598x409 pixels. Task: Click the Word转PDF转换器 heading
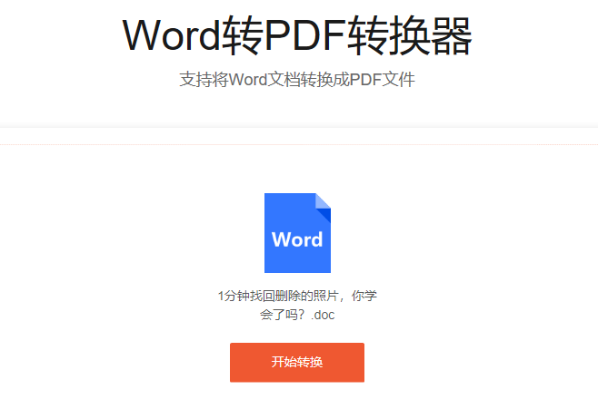[297, 36]
